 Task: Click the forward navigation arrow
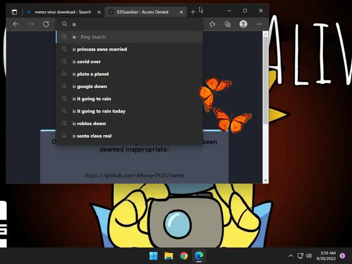[31, 24]
